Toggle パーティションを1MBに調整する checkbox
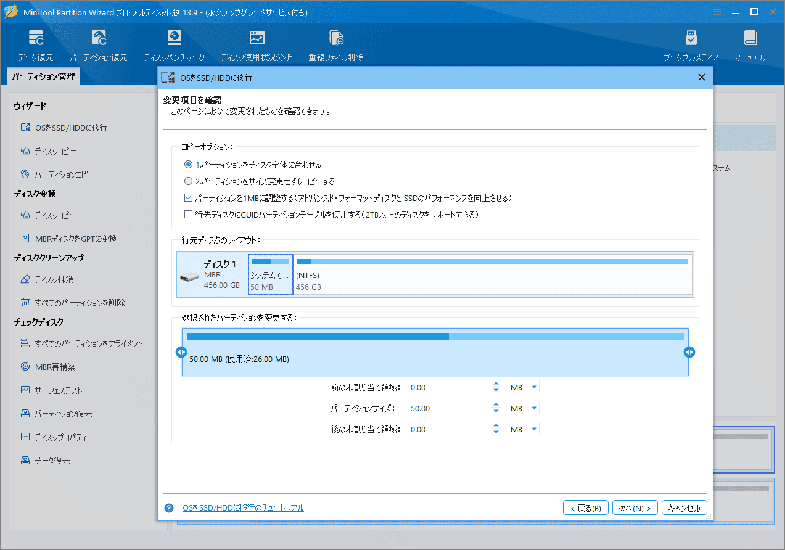This screenshot has height=550, width=785. 189,199
